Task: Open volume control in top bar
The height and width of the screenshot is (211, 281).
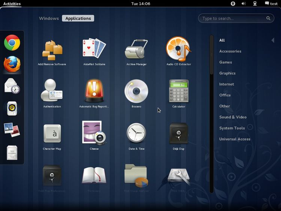Action: (244, 4)
